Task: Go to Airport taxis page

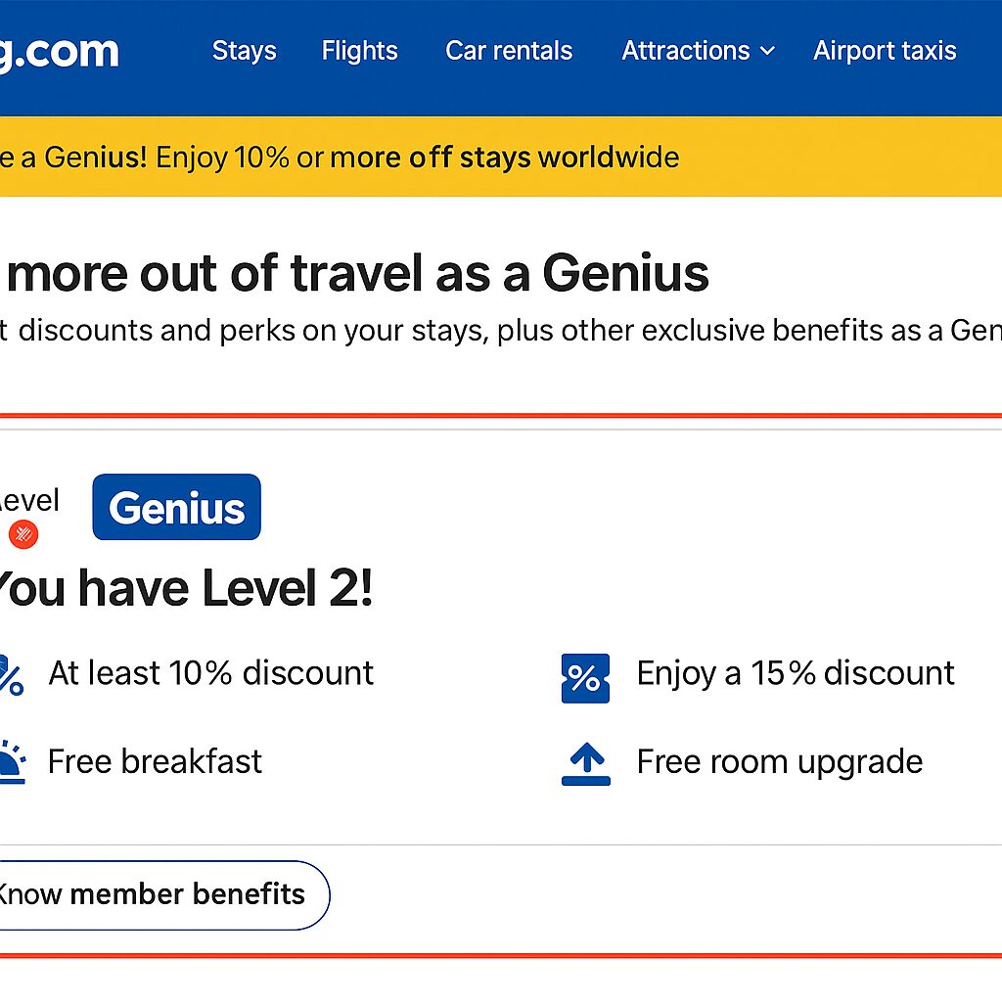Action: point(885,51)
